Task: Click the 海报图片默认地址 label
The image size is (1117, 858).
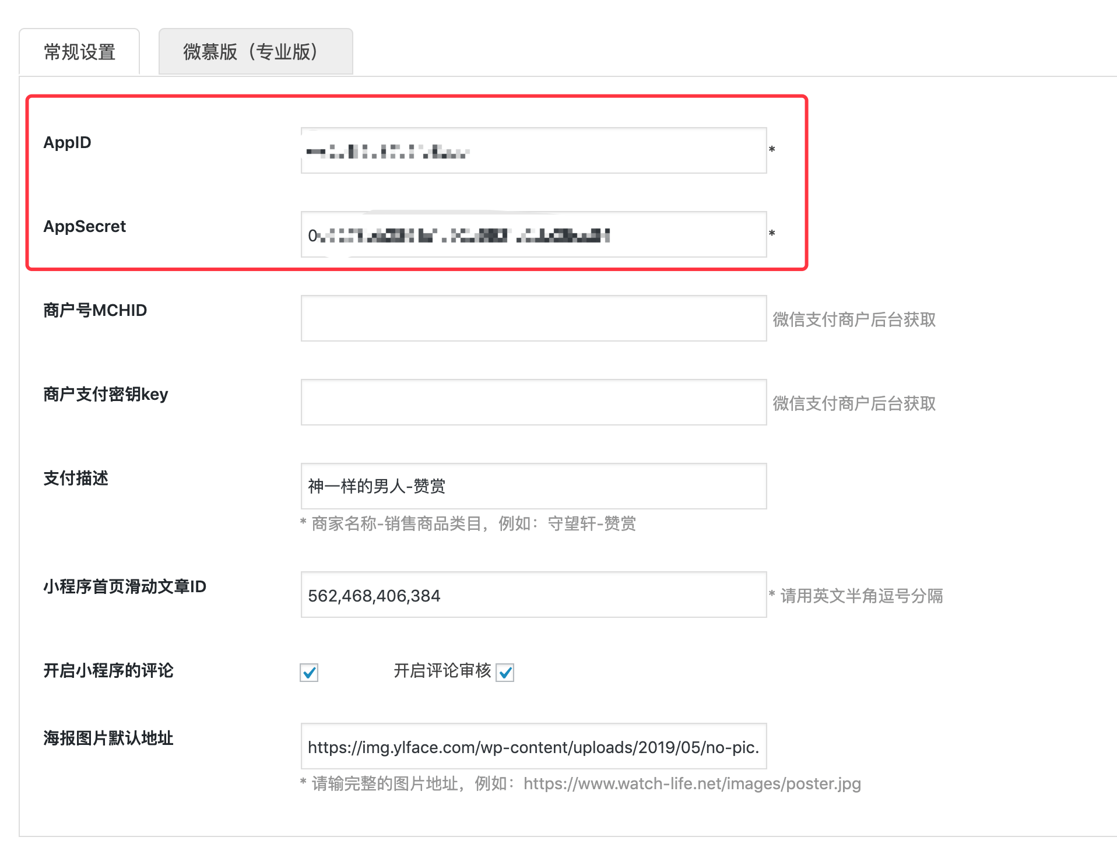Action: point(108,738)
